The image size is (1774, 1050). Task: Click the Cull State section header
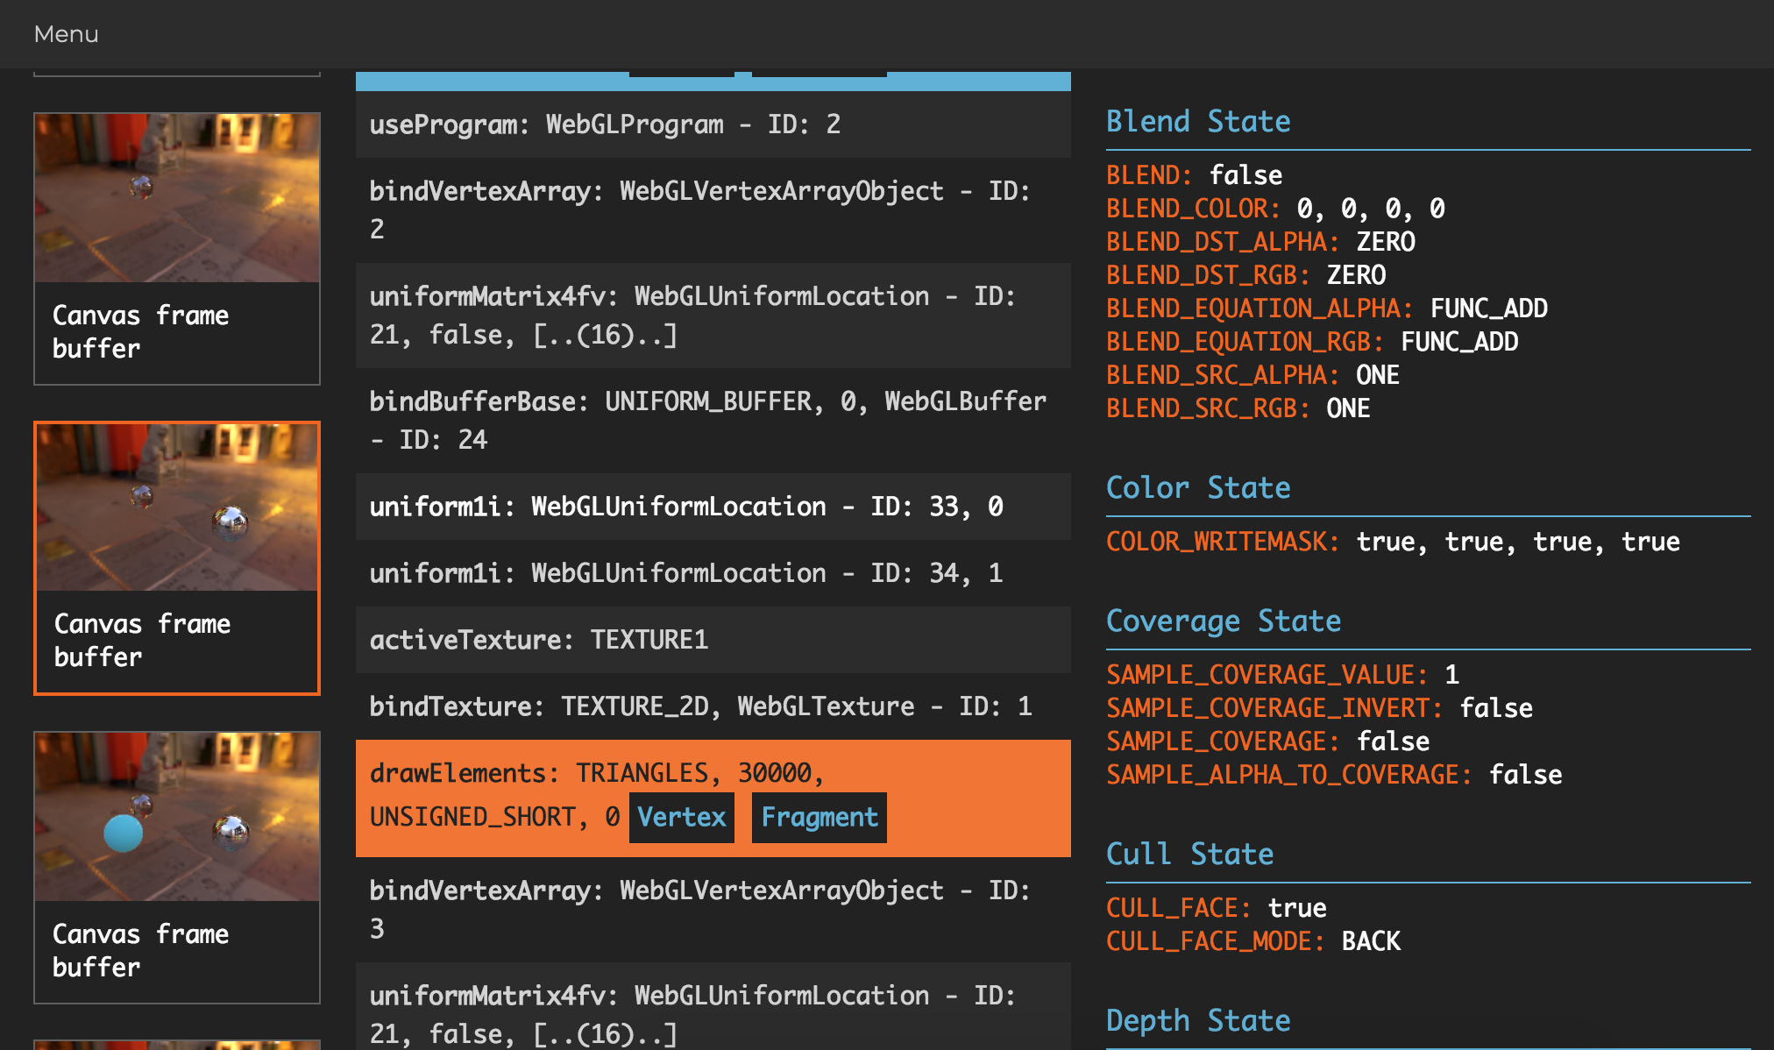tap(1189, 855)
